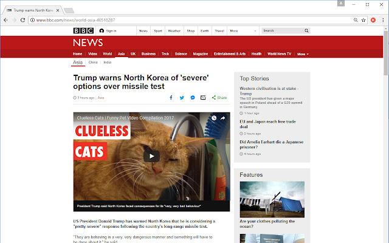Click the browser back arrow
The height and width of the screenshot is (243, 389).
[5, 20]
